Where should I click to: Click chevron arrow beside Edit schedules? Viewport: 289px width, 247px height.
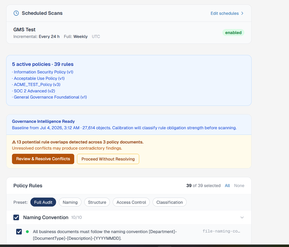pyautogui.click(x=242, y=13)
